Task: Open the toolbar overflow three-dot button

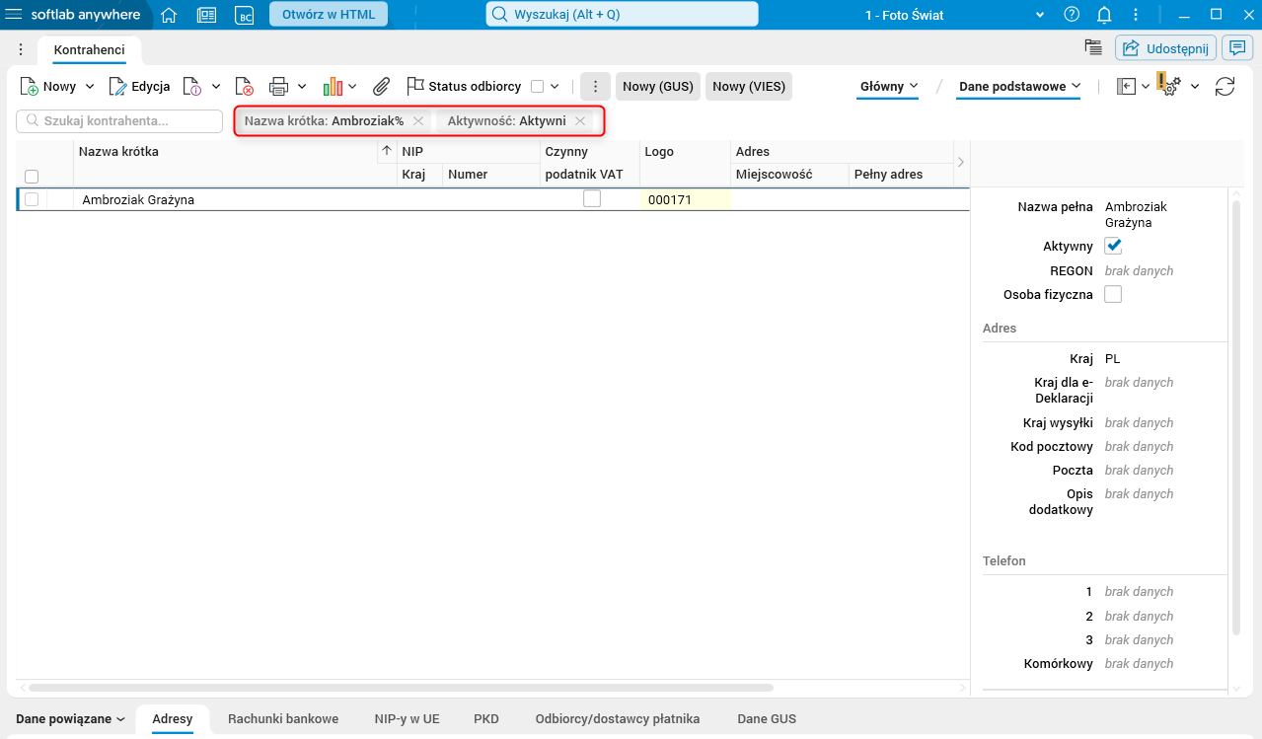Action: pyautogui.click(x=595, y=87)
